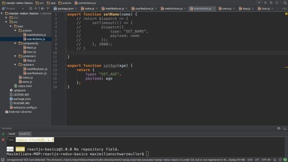Click the reactjs-redux-basics breadcrumb

point(17,3)
